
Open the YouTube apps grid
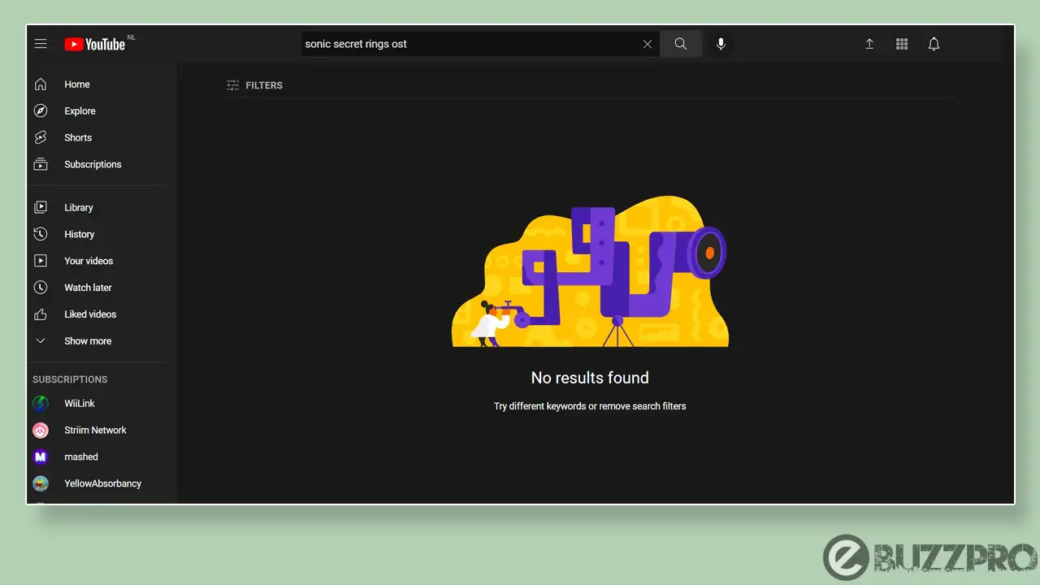click(x=902, y=44)
